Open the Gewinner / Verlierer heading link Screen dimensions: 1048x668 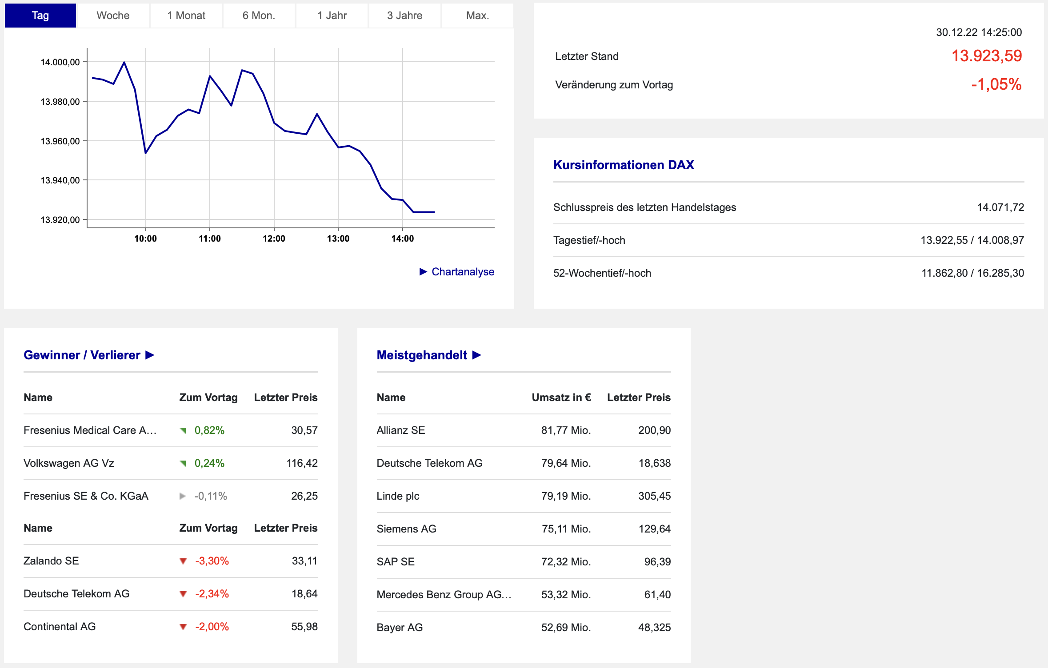tap(82, 355)
